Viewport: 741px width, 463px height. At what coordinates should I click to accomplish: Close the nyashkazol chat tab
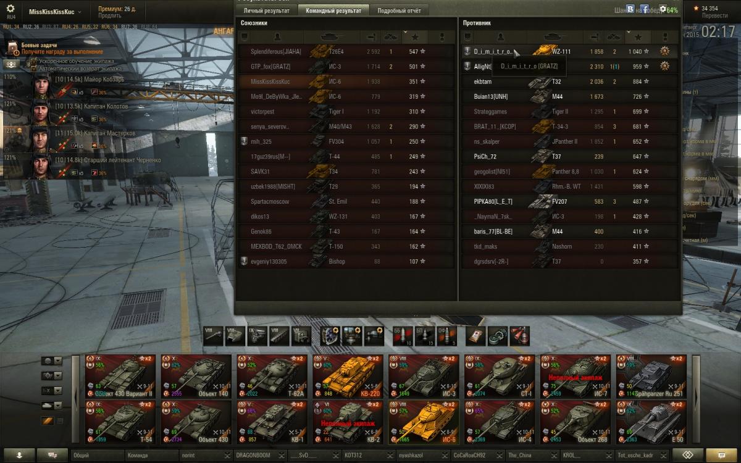(445, 455)
